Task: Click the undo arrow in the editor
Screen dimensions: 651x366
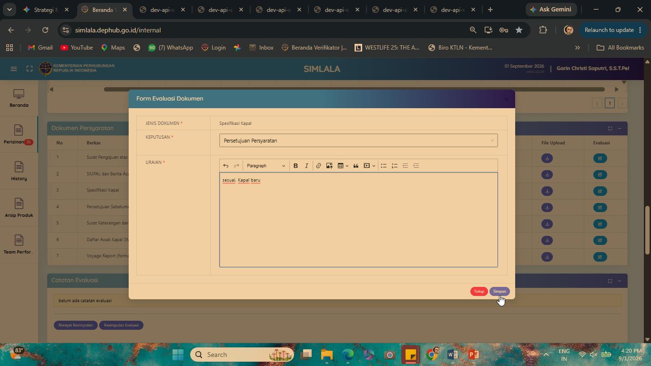Action: tap(226, 166)
